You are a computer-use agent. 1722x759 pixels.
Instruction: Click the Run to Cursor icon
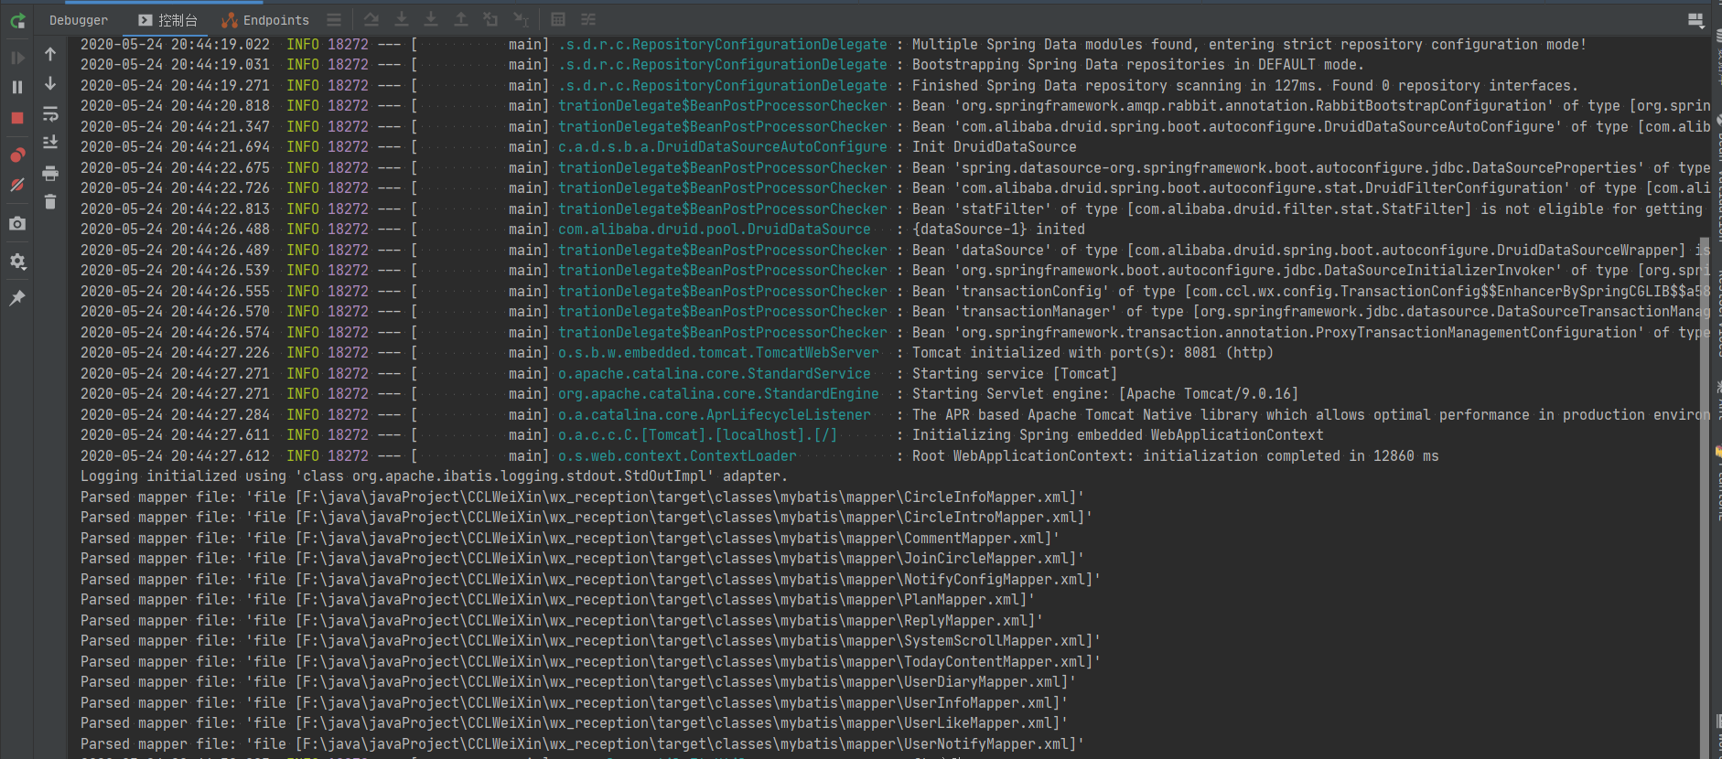click(x=521, y=19)
